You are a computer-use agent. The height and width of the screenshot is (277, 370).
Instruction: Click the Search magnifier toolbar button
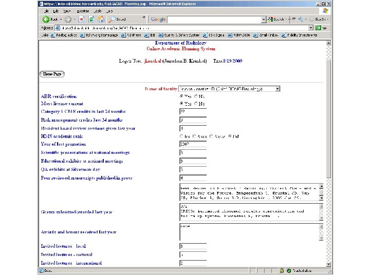pyautogui.click(x=117, y=19)
